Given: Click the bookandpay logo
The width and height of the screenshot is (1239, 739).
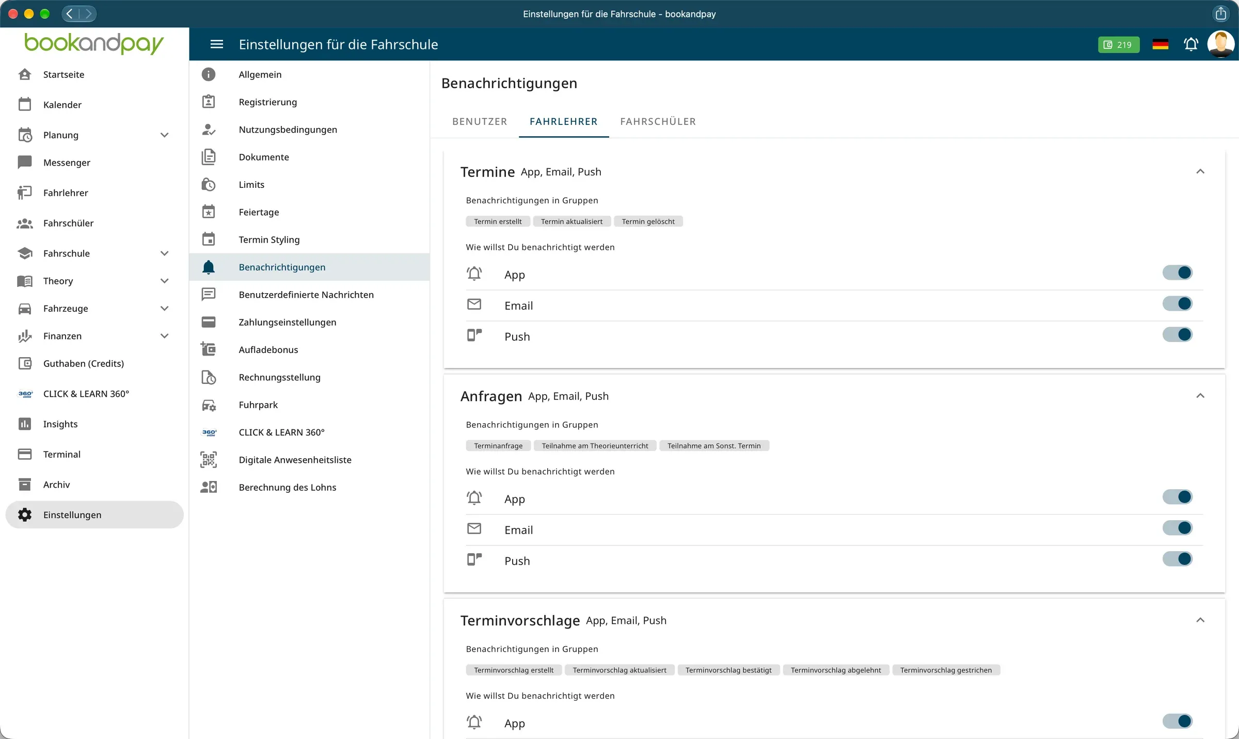Looking at the screenshot, I should tap(94, 43).
